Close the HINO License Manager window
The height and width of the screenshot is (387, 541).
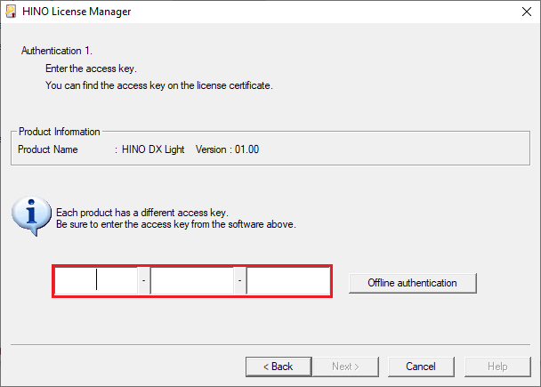(x=527, y=12)
